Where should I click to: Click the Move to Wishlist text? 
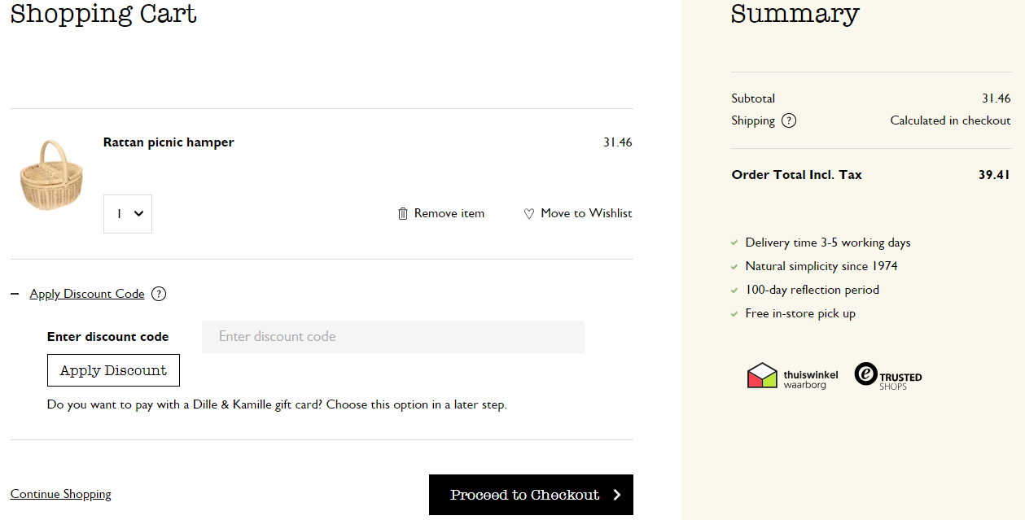click(x=586, y=213)
